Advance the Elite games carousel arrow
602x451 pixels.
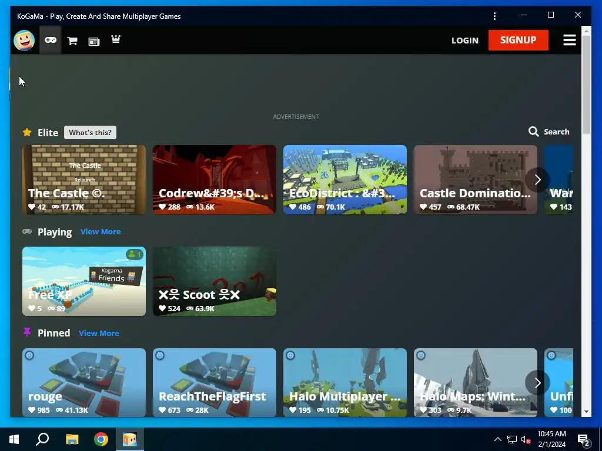pos(537,180)
